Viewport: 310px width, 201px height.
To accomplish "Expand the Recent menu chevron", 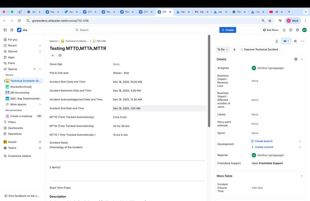I will [40, 46].
